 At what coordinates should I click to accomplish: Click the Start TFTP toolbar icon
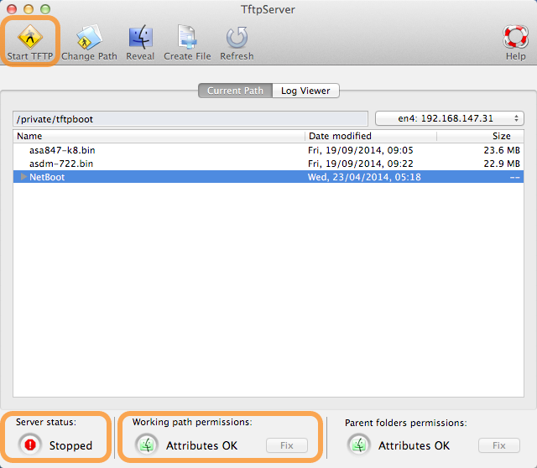click(x=30, y=37)
